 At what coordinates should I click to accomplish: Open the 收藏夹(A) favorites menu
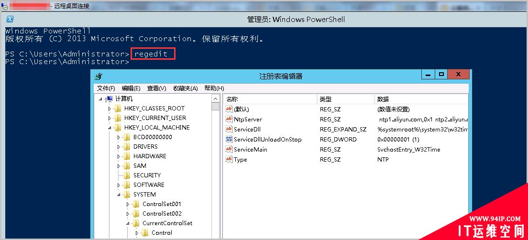(185, 88)
